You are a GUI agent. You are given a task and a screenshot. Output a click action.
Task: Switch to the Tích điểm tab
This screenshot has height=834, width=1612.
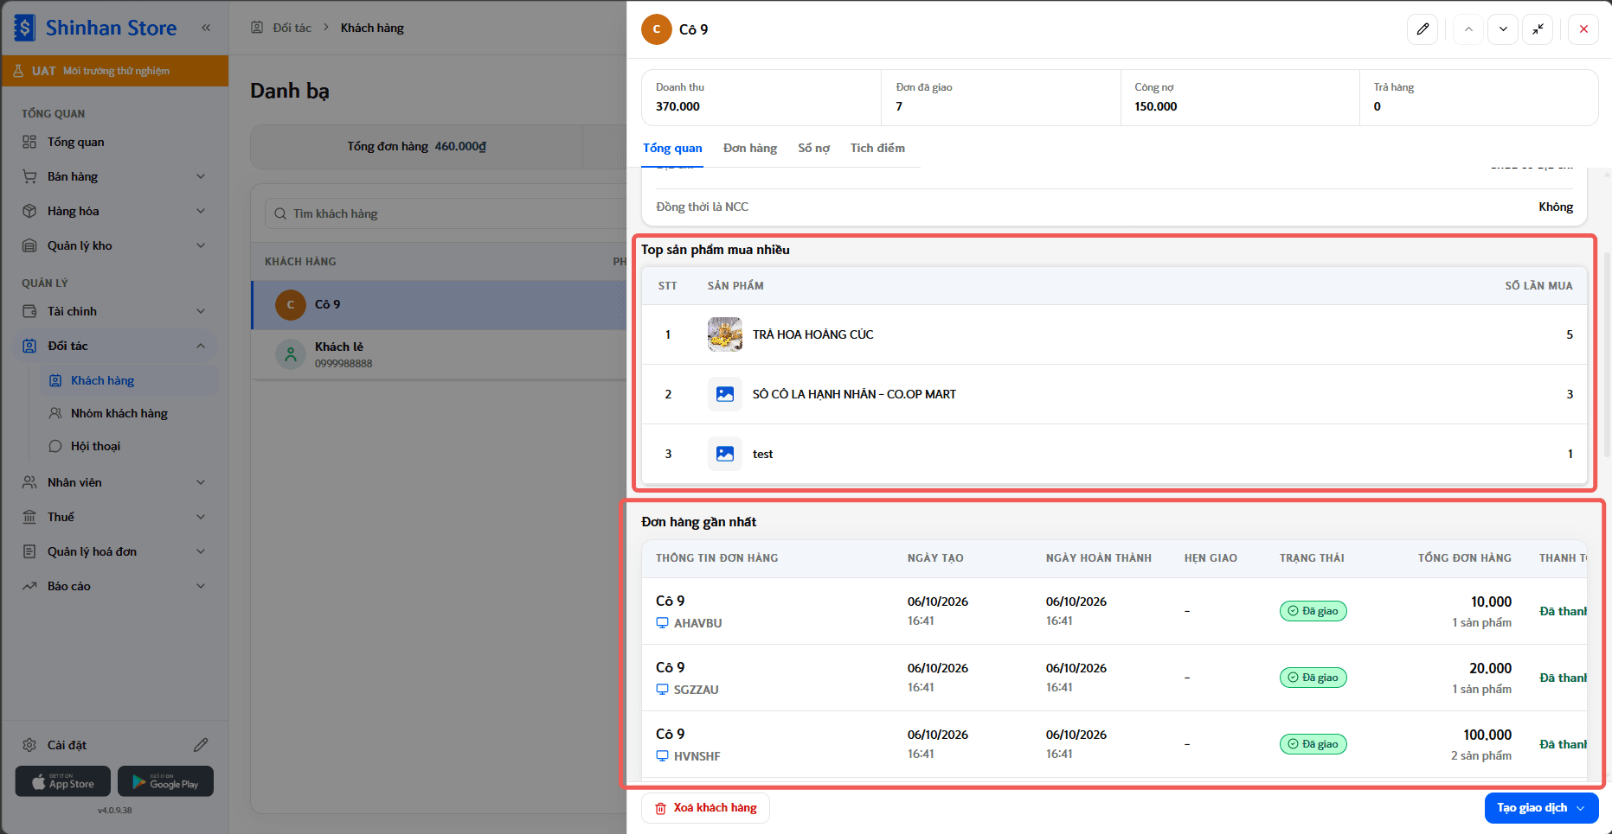[877, 149]
